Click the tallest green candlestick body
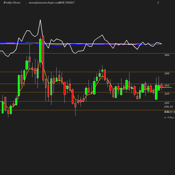Viewport: 175px width, 175px height. pos(40,50)
